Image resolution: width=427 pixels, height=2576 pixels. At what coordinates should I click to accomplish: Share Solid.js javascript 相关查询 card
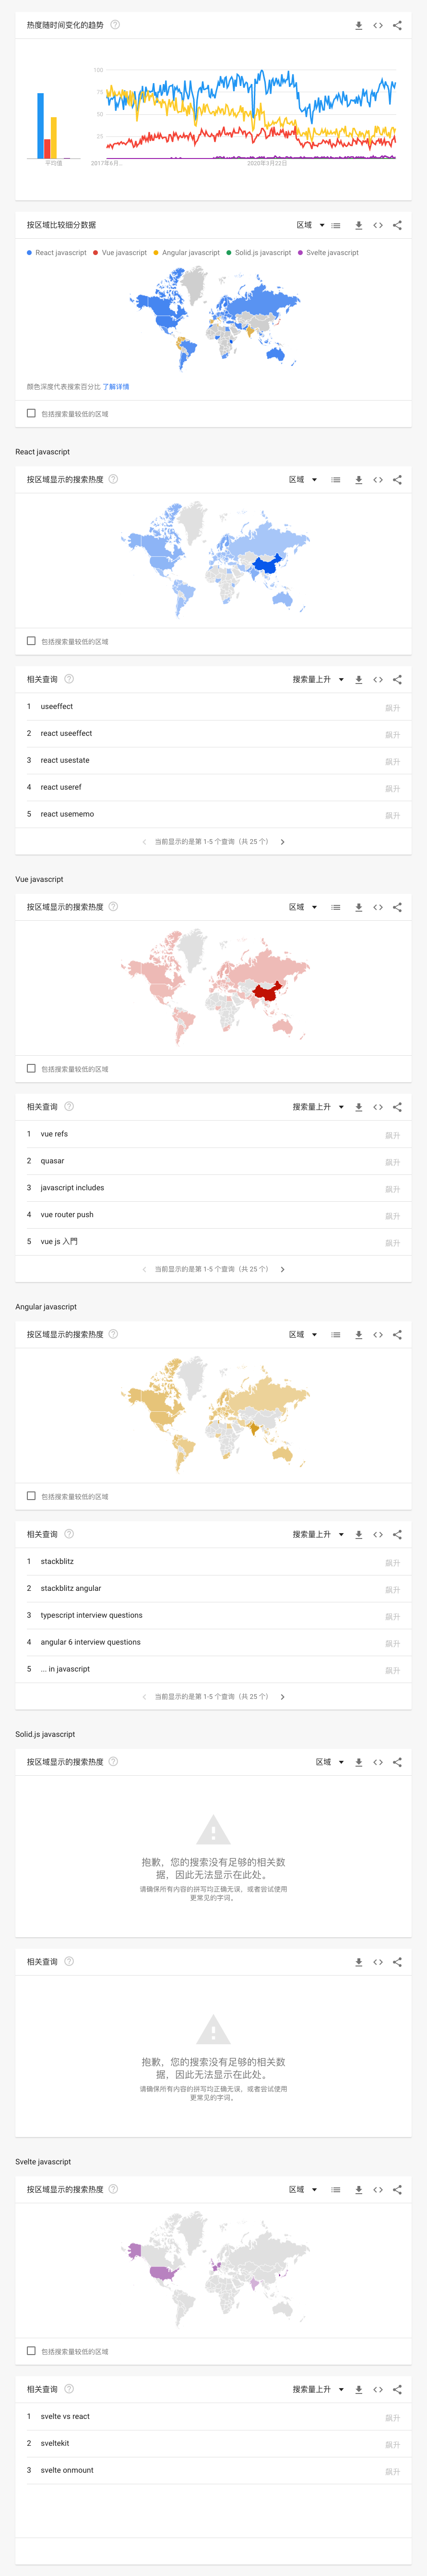(397, 1962)
